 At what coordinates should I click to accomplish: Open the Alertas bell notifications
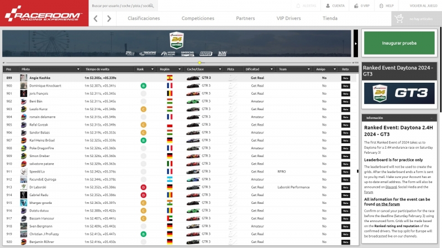pyautogui.click(x=306, y=6)
